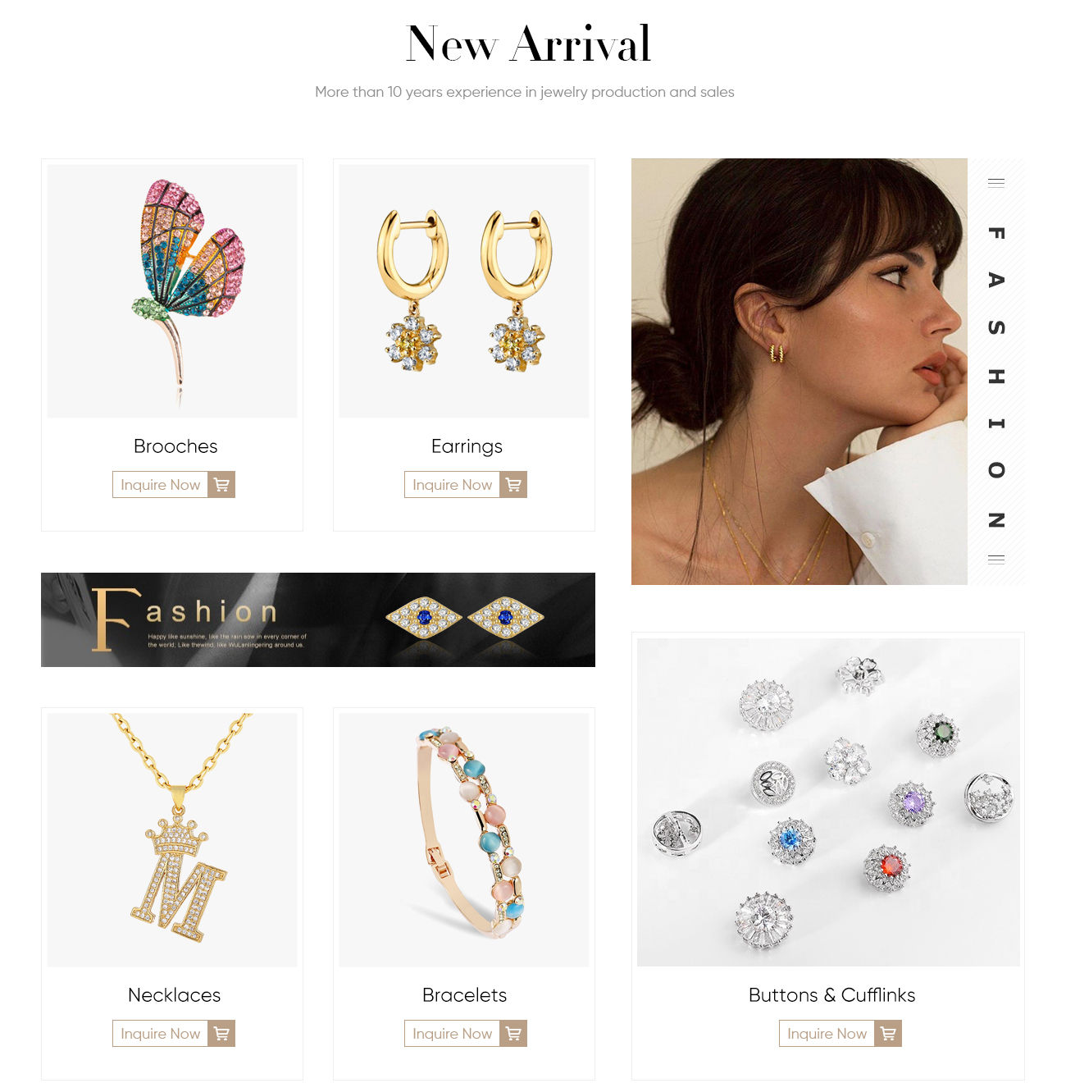The image size is (1066, 1083).
Task: Click the cart icon under Necklaces
Action: point(221,1034)
